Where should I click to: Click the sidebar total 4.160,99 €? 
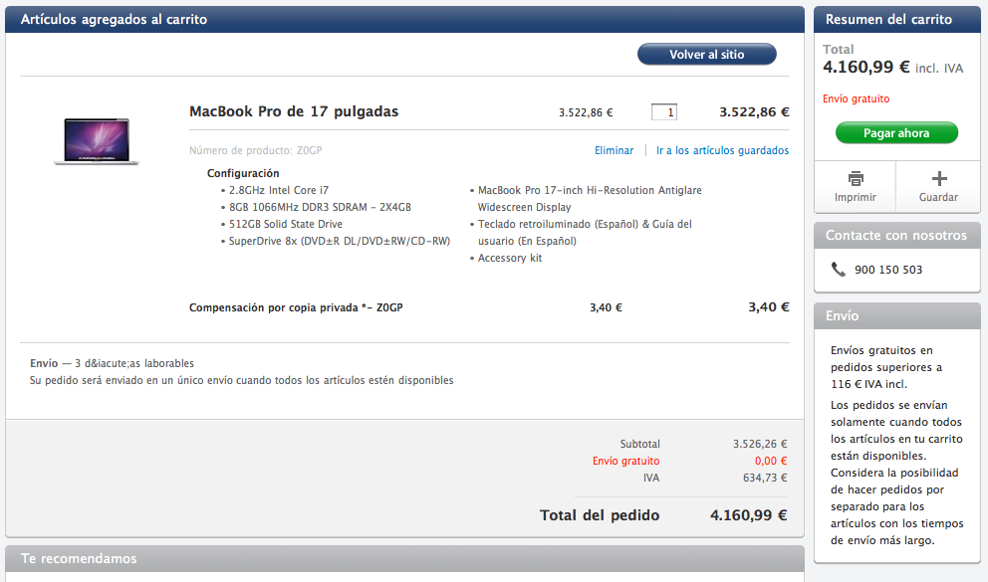click(866, 67)
